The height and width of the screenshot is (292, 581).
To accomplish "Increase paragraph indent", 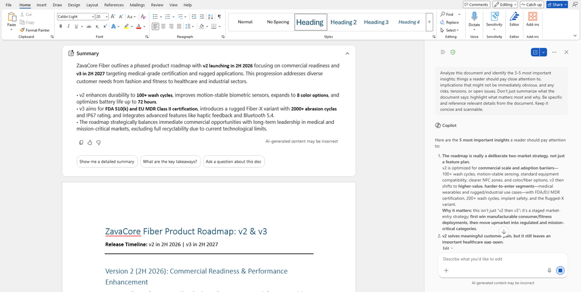I will 202,17.
